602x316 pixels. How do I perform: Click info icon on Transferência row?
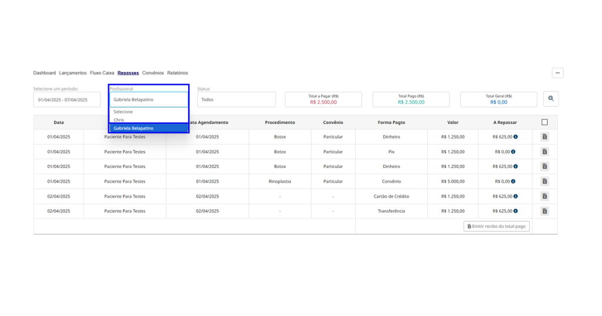(516, 211)
